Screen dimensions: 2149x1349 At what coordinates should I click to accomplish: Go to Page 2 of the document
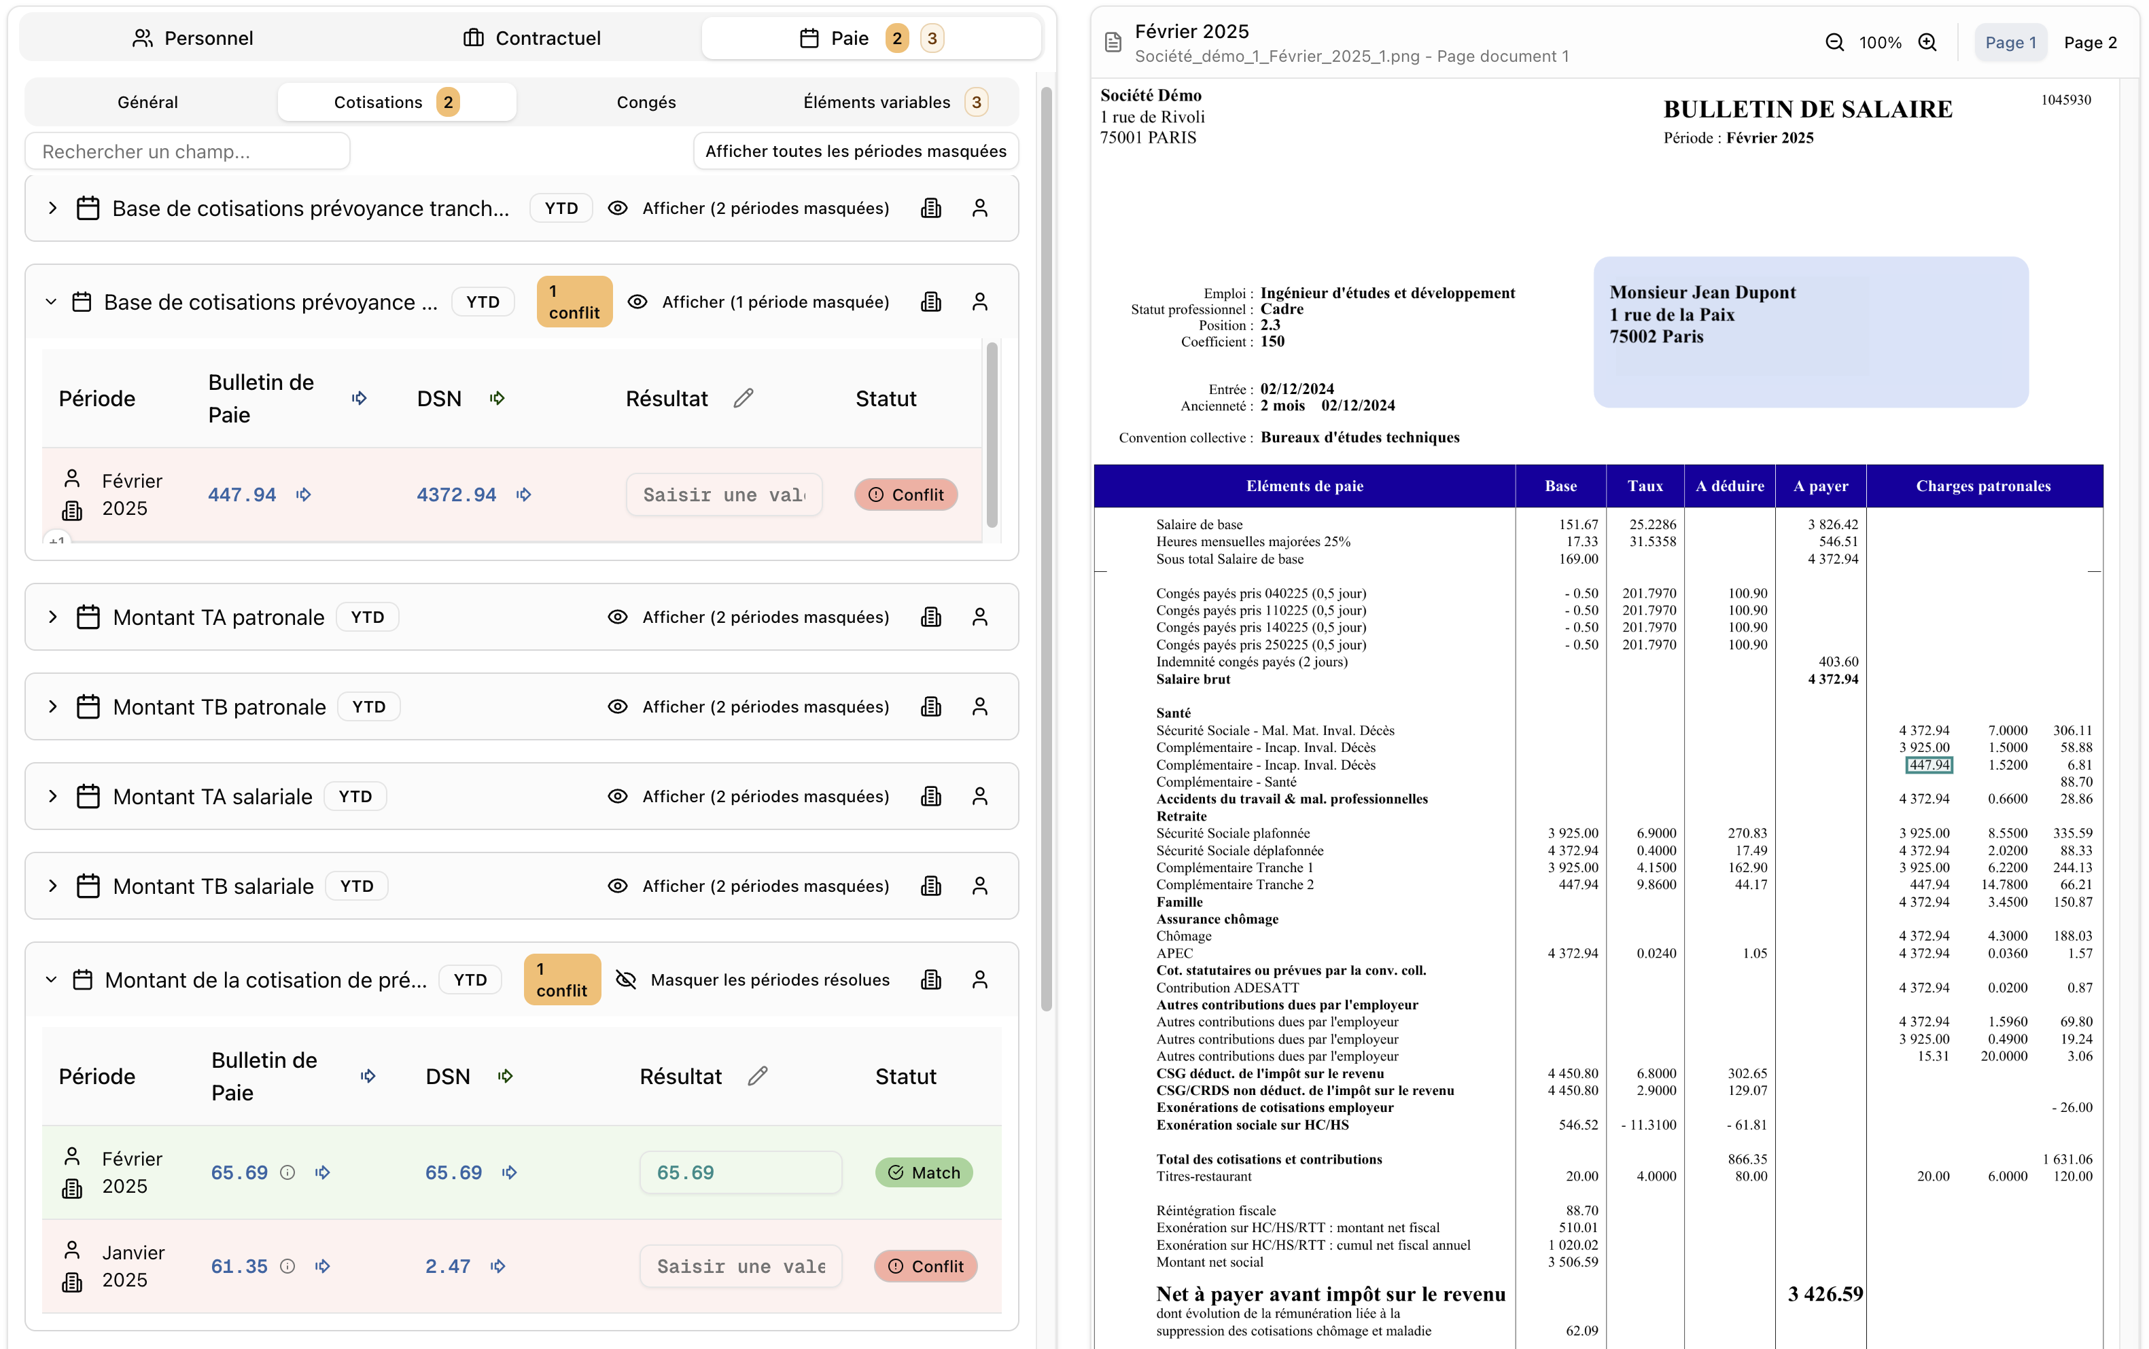(x=2091, y=42)
